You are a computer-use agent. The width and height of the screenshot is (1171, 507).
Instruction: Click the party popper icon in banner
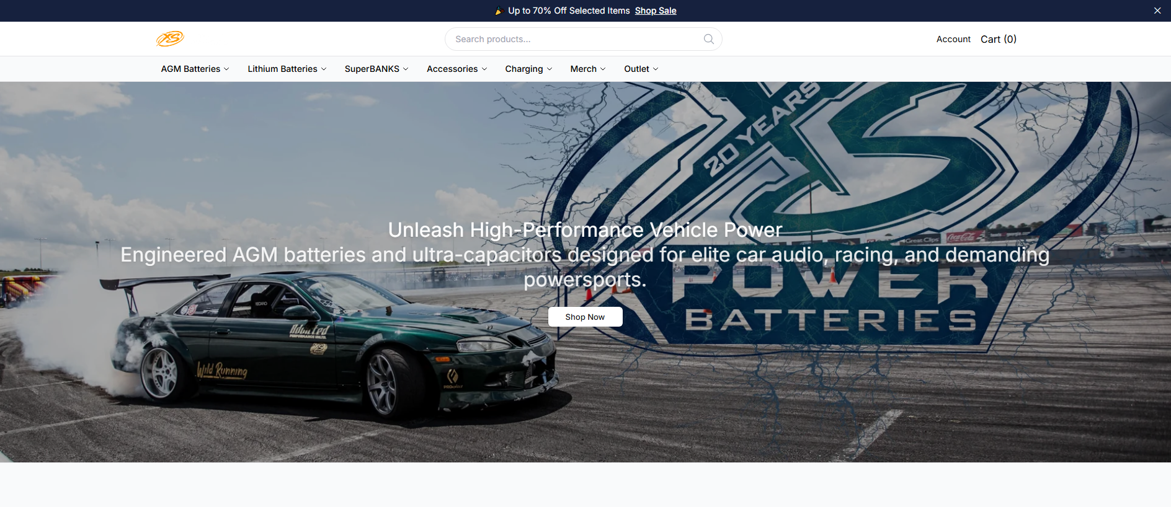click(499, 11)
